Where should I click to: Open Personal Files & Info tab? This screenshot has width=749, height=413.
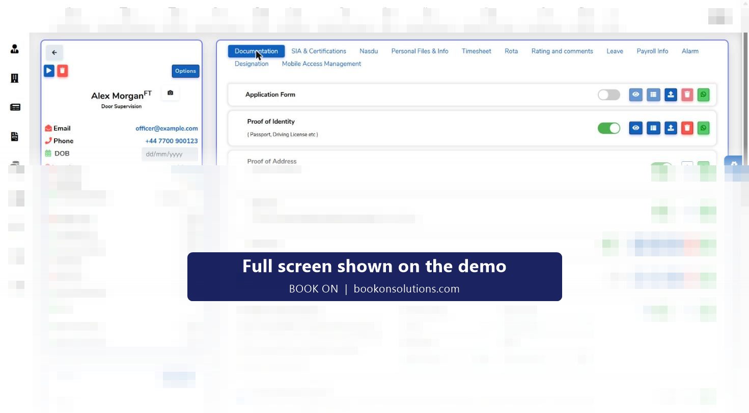pyautogui.click(x=420, y=51)
